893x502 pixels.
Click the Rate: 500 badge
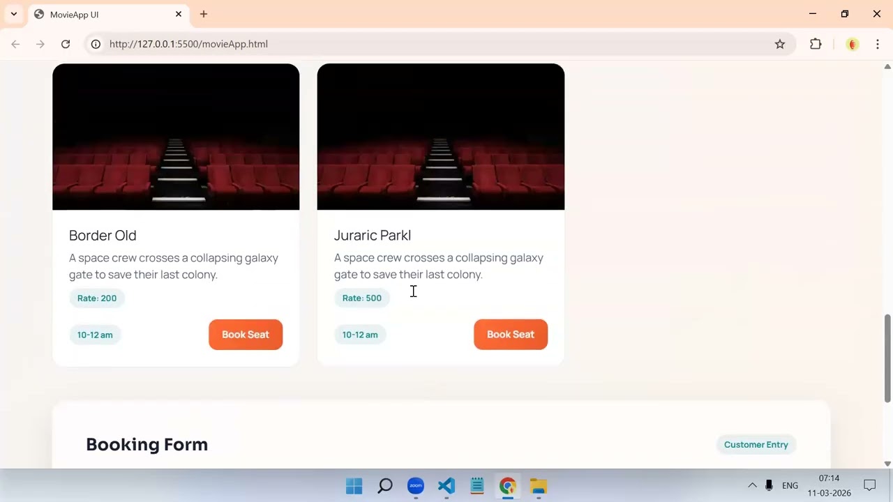click(362, 298)
